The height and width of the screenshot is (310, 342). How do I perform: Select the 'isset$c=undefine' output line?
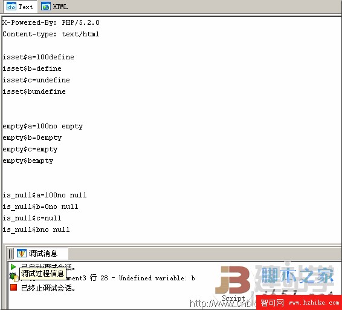[36, 80]
